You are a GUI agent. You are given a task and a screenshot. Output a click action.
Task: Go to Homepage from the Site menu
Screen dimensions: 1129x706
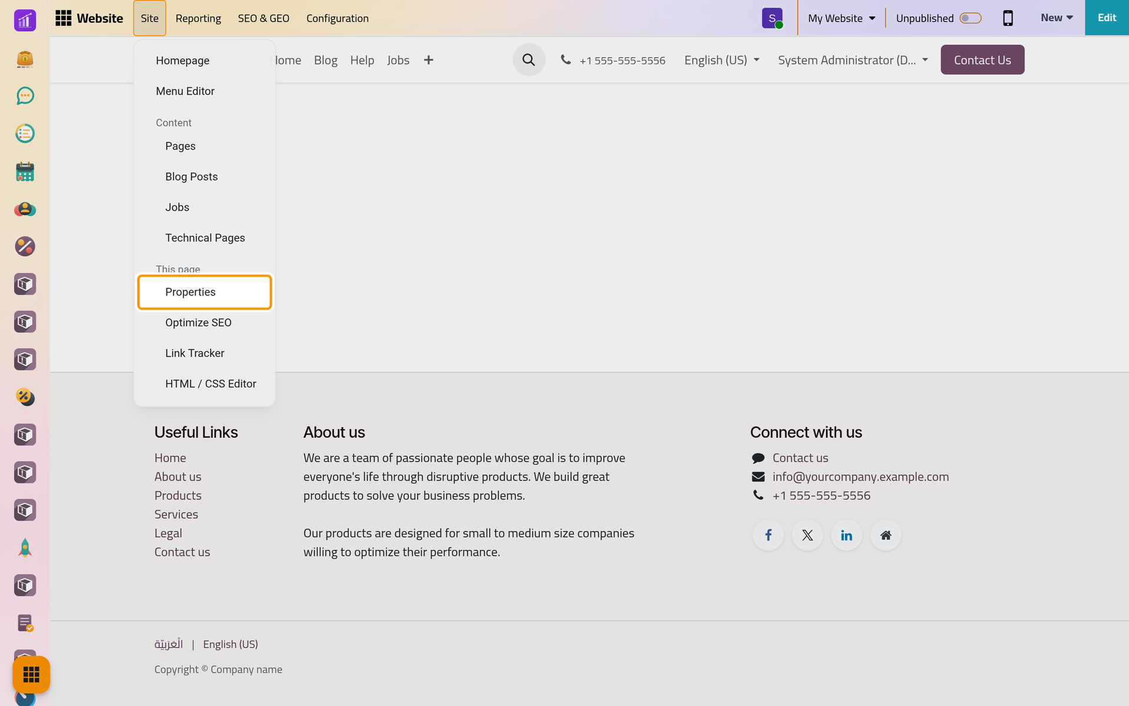[205, 61]
